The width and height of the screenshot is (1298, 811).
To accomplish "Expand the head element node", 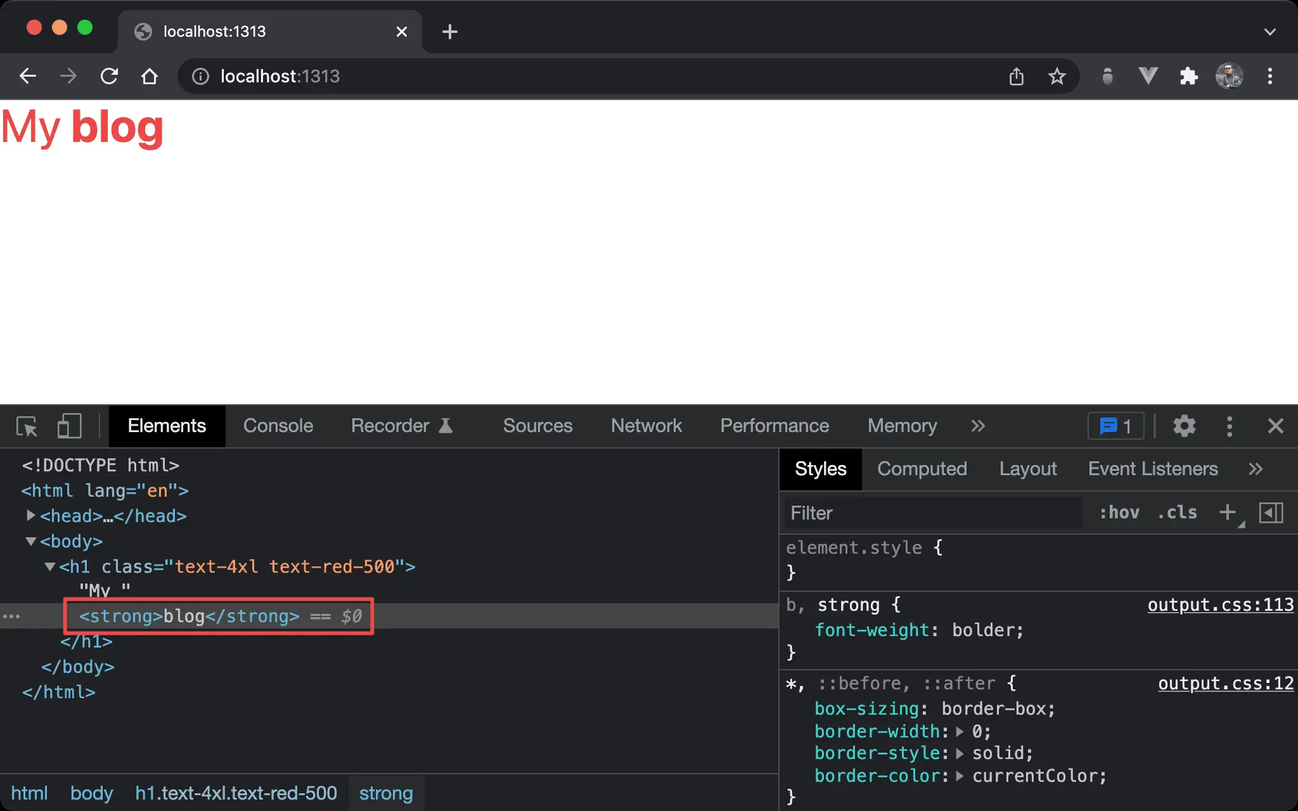I will 30,516.
